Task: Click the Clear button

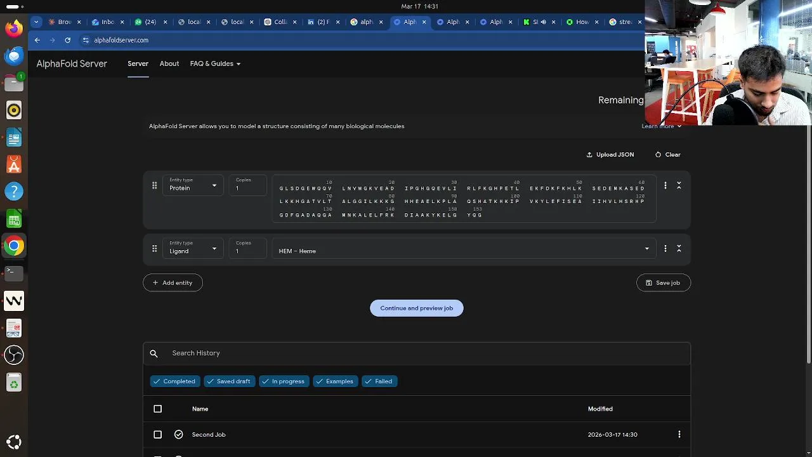Action: [x=668, y=154]
